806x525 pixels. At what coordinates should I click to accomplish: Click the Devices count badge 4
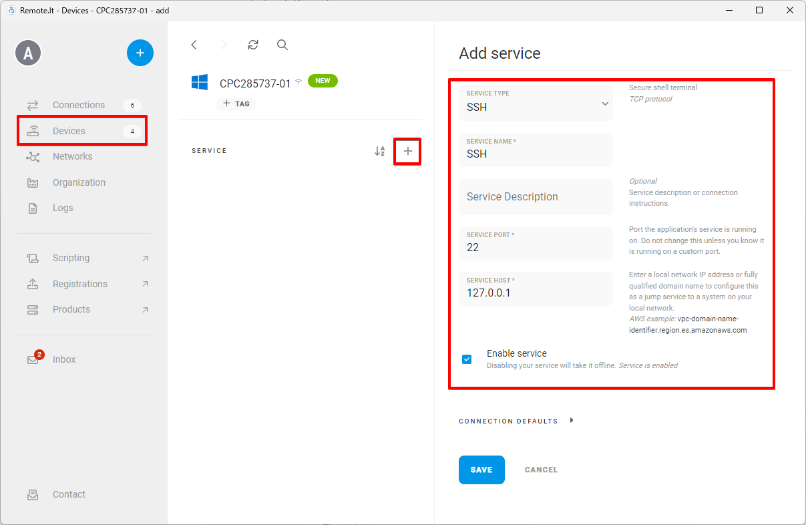[132, 131]
